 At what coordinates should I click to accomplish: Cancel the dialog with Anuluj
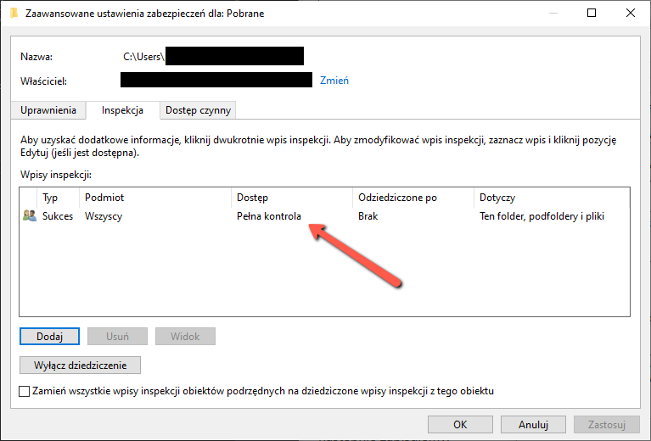point(533,424)
